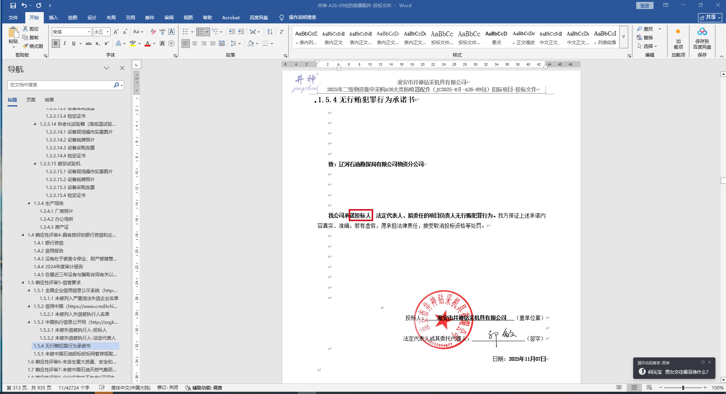
Task: Close the 腾讯电脑管家 popup notification
Action: pyautogui.click(x=709, y=362)
